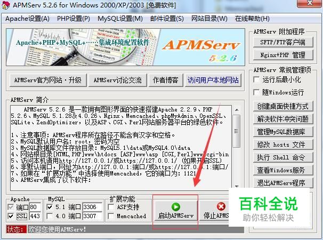Click the scroll down arrow in 简介 box
Image resolution: width=323 pixels, height=240 pixels.
click(x=237, y=186)
